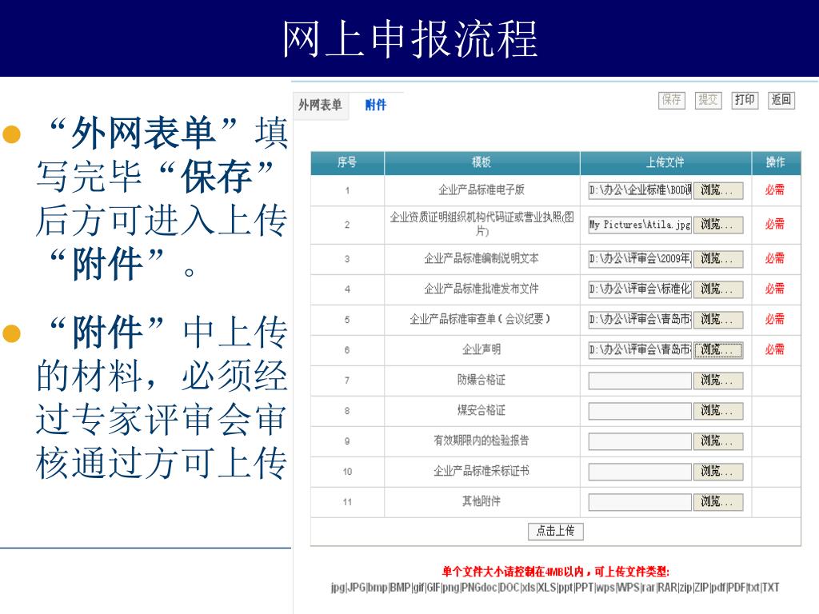Click the 返回 button
The height and width of the screenshot is (614, 819).
point(781,100)
